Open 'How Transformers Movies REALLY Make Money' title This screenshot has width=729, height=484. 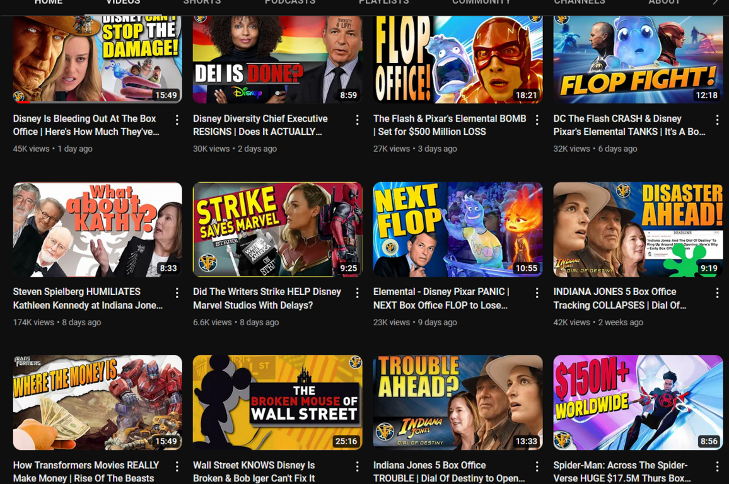pyautogui.click(x=86, y=471)
